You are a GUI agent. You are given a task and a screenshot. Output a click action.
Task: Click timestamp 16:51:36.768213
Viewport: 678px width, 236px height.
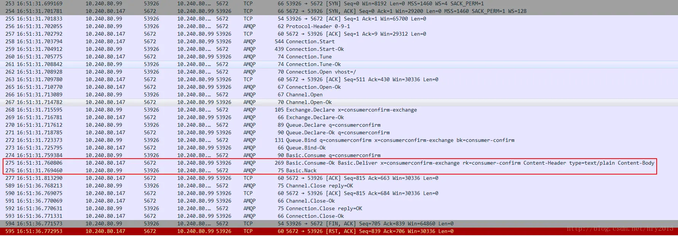pyautogui.click(x=40, y=186)
